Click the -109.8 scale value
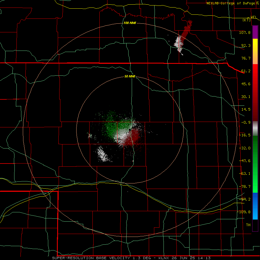The height and width of the screenshot is (260, 260). pos(244,212)
